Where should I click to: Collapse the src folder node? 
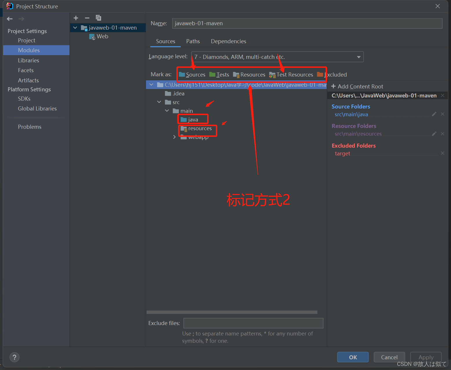pos(159,102)
